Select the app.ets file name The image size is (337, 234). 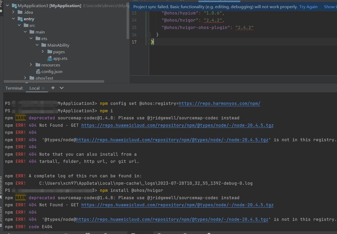click(60, 58)
